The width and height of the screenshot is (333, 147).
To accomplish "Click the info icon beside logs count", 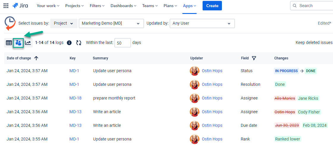I will (x=69, y=43).
